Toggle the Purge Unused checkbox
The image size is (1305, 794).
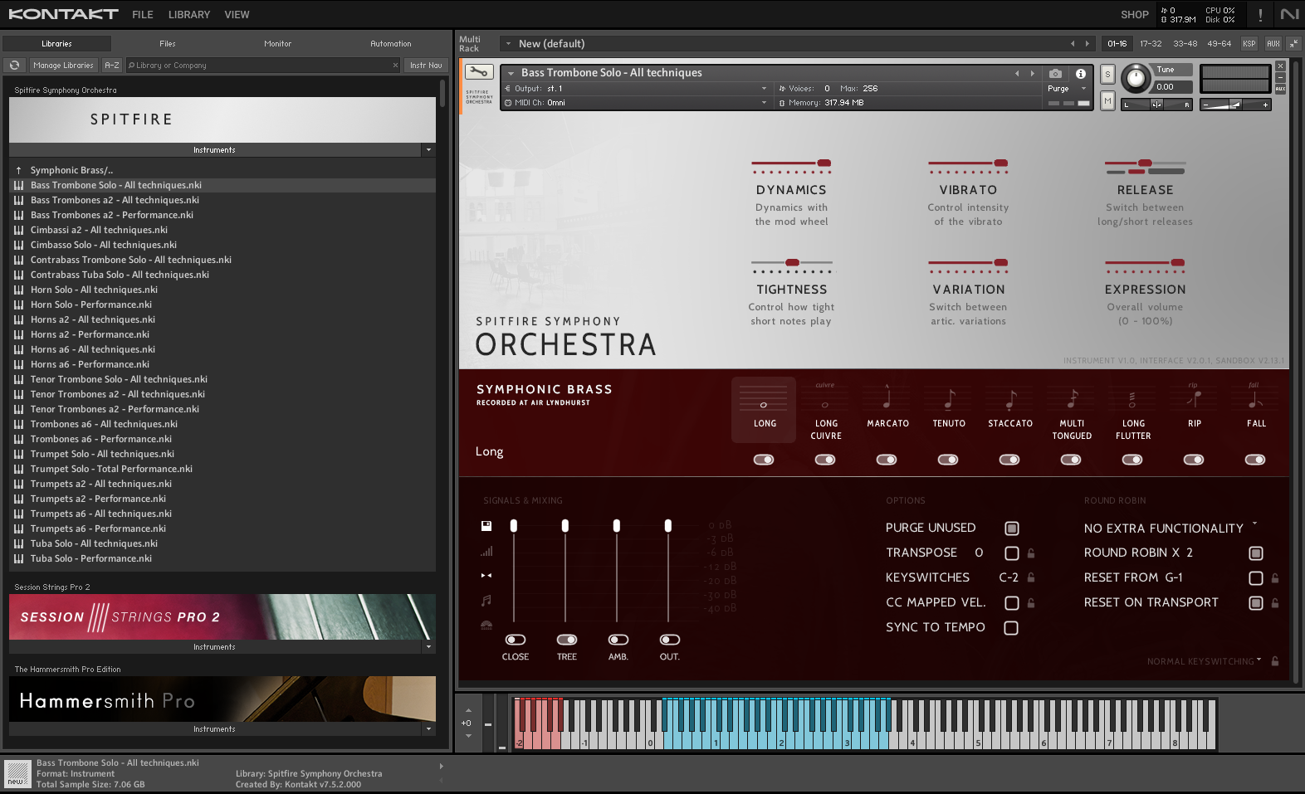[1011, 529]
